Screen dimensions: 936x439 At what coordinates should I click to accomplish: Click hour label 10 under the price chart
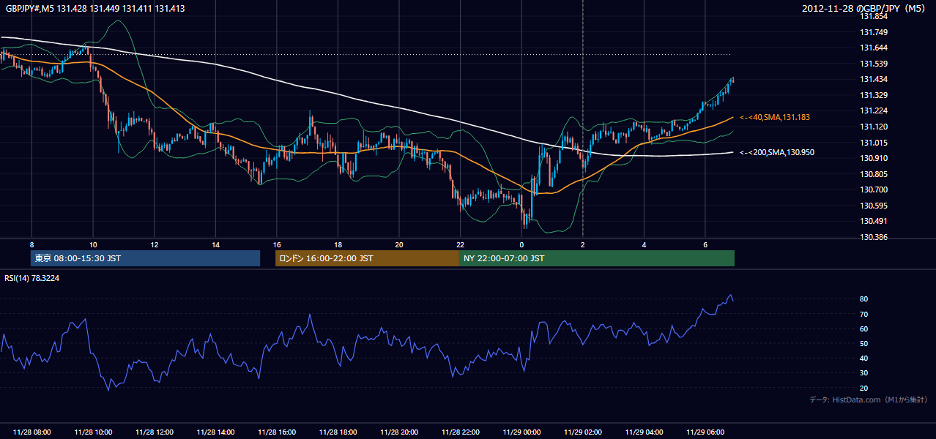coord(93,244)
